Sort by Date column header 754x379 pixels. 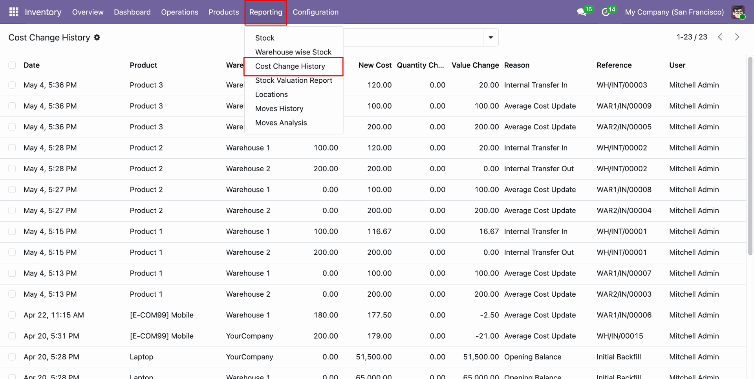tap(31, 65)
